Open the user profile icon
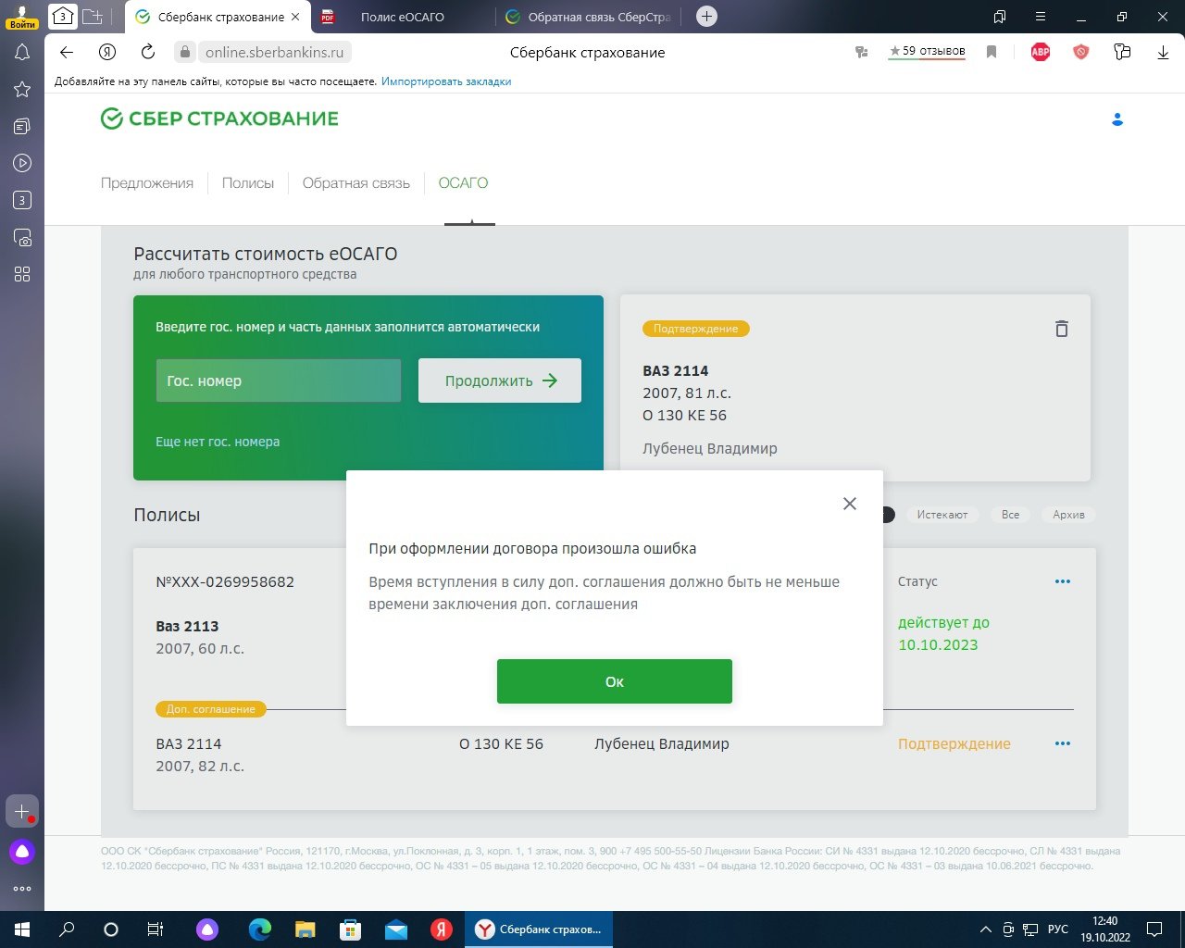 (1117, 119)
